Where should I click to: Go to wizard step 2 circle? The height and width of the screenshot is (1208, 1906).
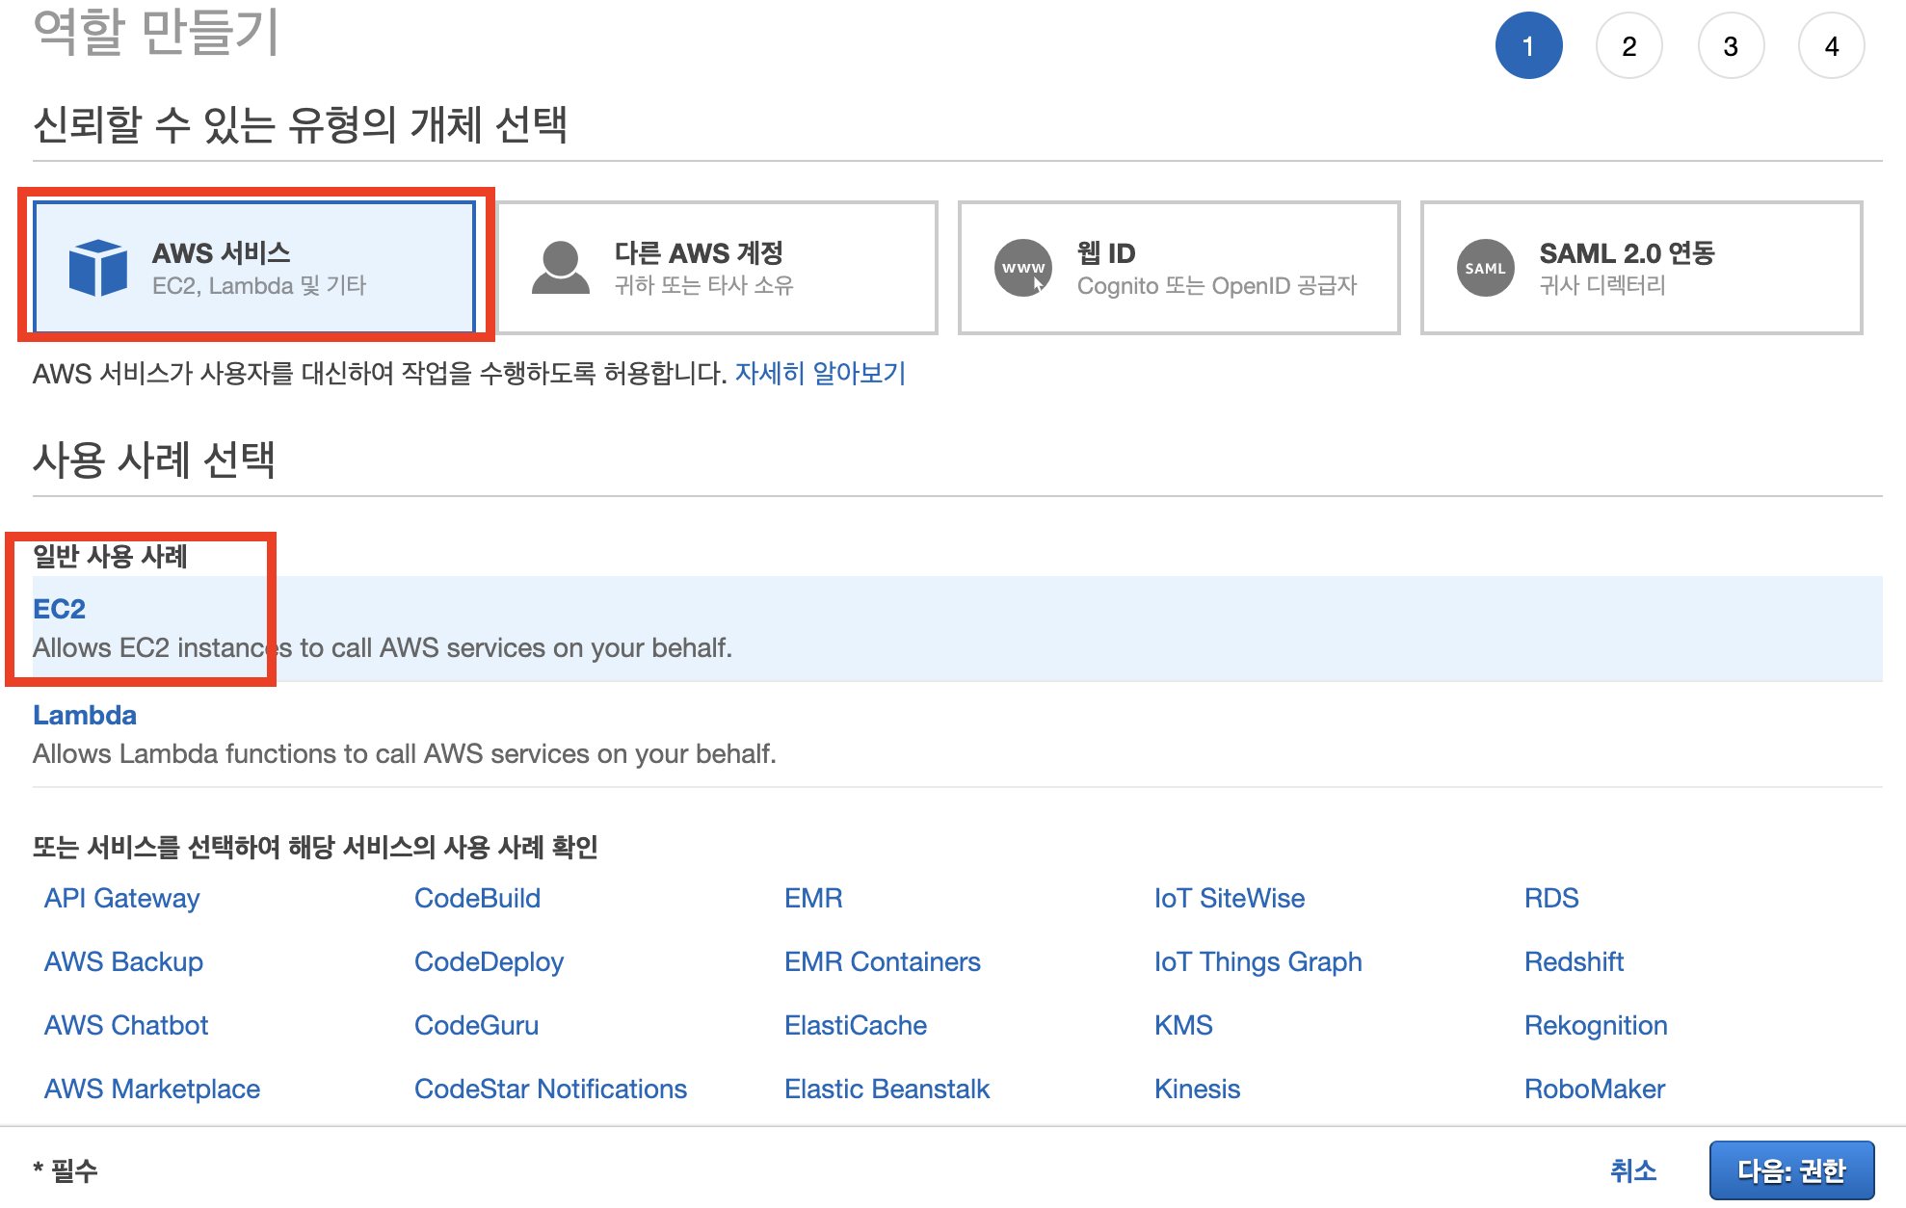click(x=1628, y=46)
